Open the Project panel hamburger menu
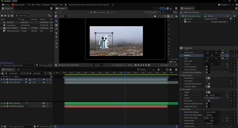The width and height of the screenshot is (238, 128). coord(51,8)
